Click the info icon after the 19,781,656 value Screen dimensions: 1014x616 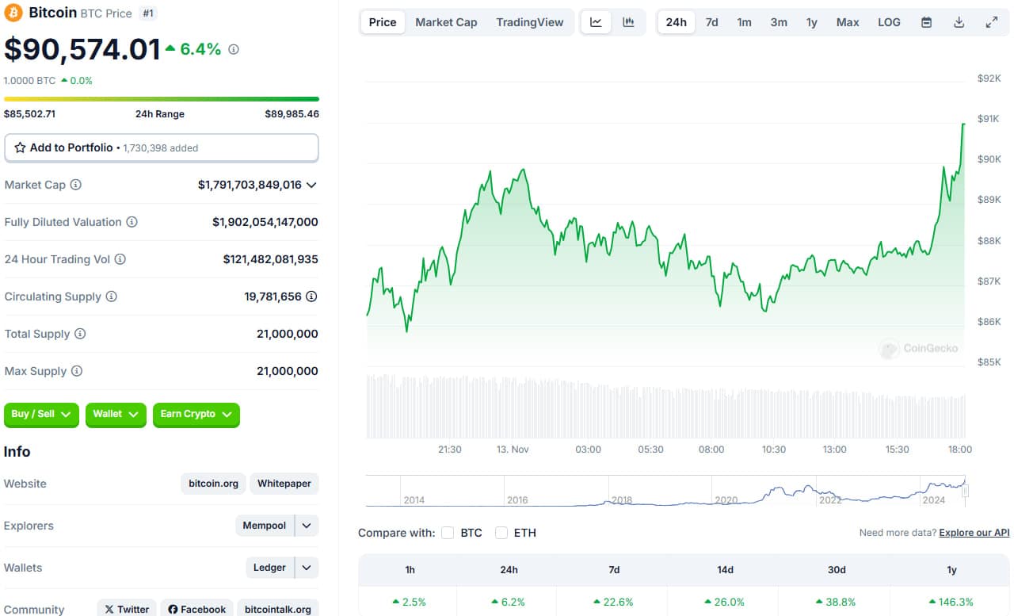click(312, 297)
